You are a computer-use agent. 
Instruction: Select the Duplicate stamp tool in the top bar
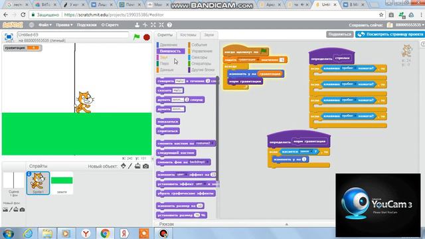point(137,25)
